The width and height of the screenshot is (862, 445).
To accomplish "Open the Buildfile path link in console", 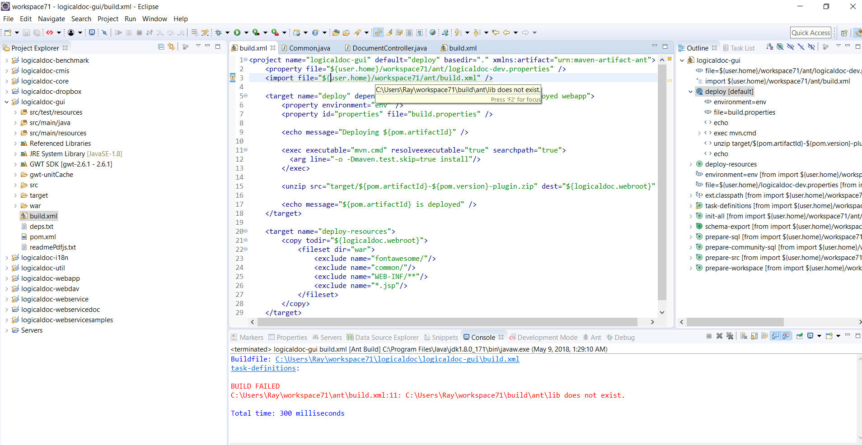I will click(397, 359).
